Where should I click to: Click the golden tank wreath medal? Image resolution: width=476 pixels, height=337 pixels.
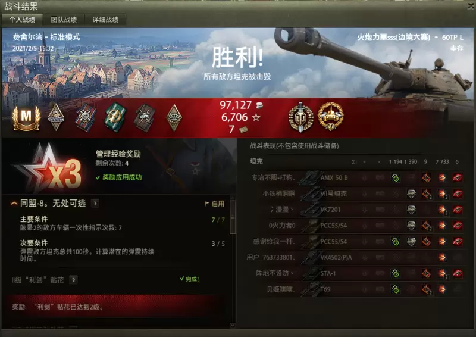tap(330, 117)
